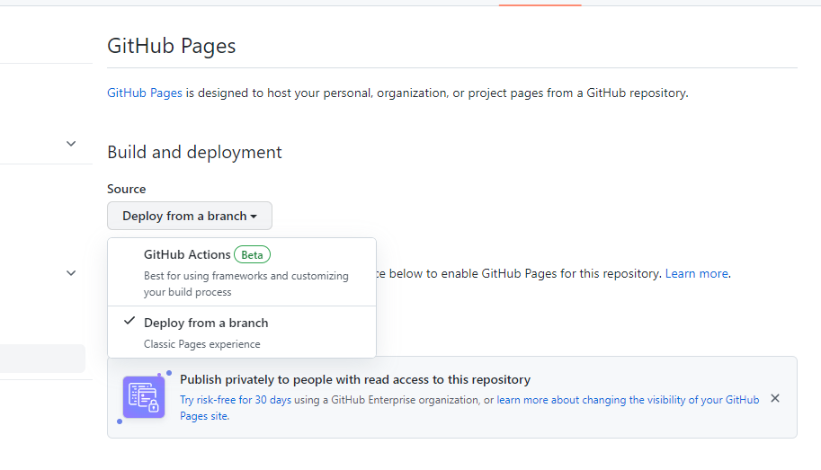Expand the upper sidebar chevron
The height and width of the screenshot is (470, 821).
pos(71,144)
